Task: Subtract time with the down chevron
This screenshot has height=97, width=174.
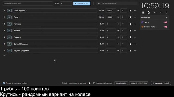Action: pos(160,13)
